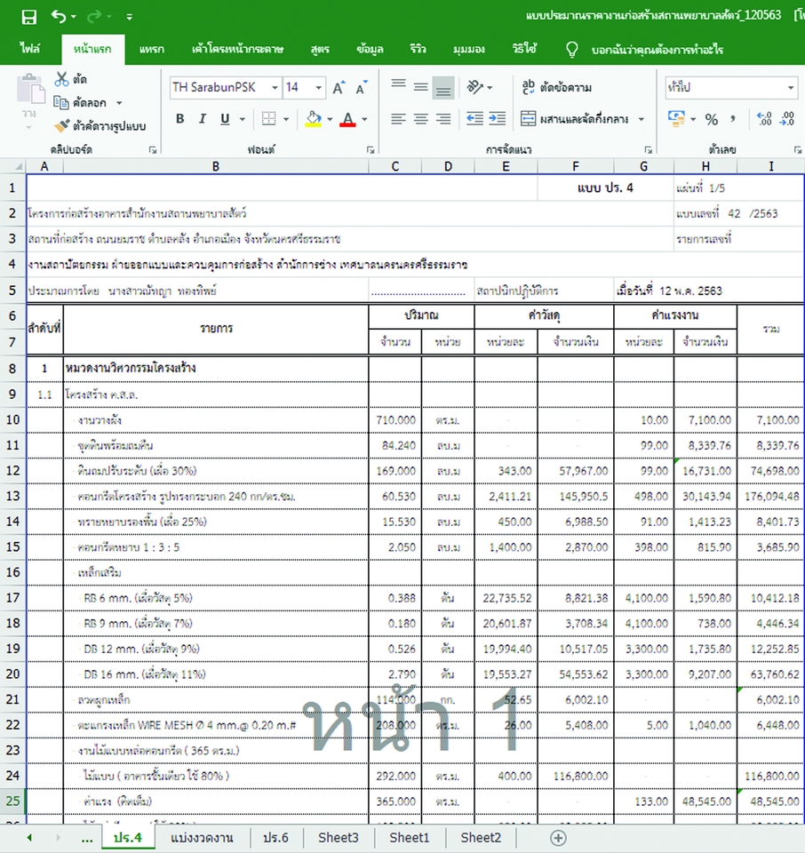The image size is (805, 853).
Task: Align text left
Action: pos(398,118)
